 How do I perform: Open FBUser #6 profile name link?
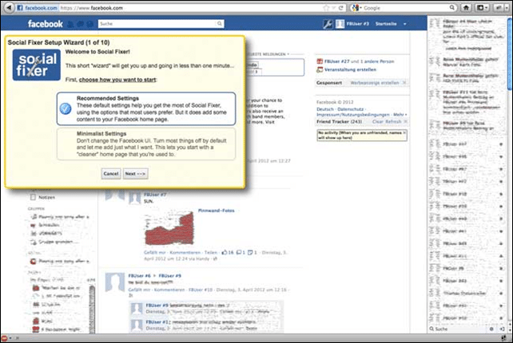[139, 276]
